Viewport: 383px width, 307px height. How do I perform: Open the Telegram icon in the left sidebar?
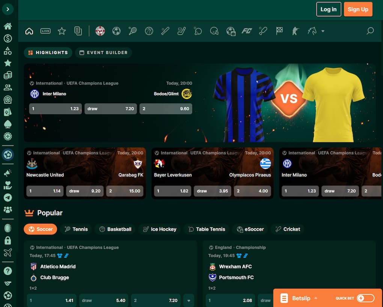(x=8, y=198)
